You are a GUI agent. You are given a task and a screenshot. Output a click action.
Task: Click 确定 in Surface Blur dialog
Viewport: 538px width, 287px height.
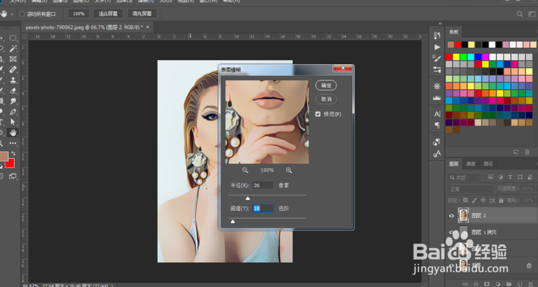tap(326, 85)
